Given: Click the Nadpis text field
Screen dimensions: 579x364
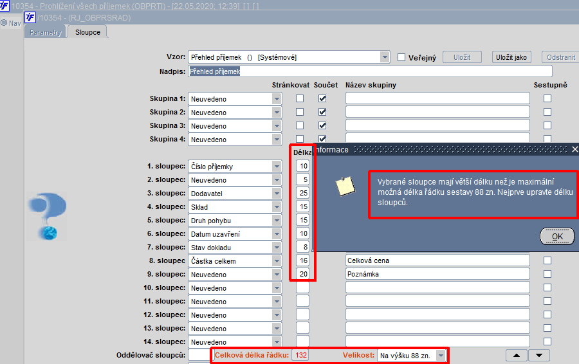Looking at the screenshot, I should [x=371, y=71].
